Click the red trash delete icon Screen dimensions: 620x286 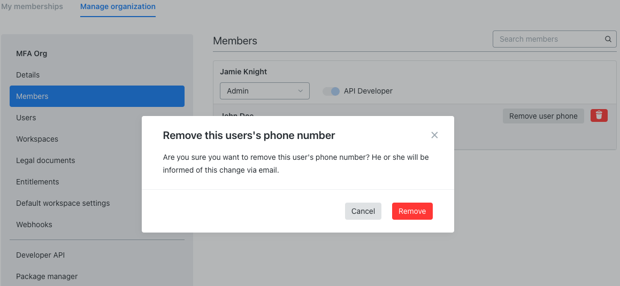[x=599, y=115]
